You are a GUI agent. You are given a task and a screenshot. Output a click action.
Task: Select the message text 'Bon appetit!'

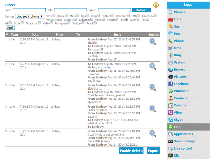click(95, 49)
